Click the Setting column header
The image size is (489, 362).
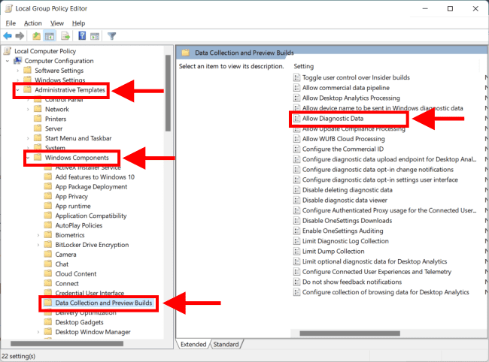[304, 66]
